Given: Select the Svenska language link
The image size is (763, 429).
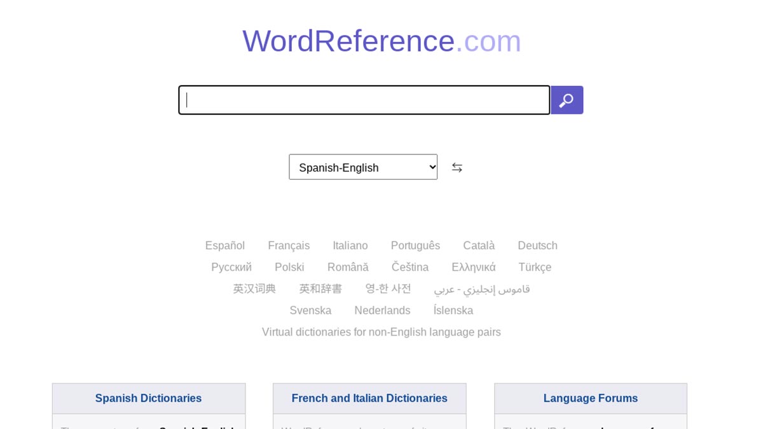Looking at the screenshot, I should (310, 310).
